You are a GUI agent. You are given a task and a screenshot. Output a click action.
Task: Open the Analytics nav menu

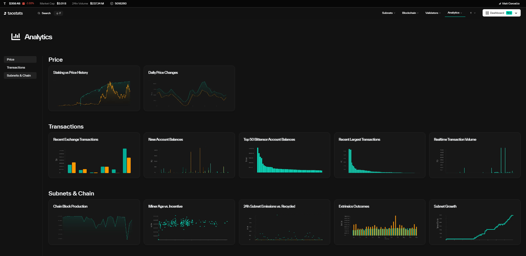455,13
